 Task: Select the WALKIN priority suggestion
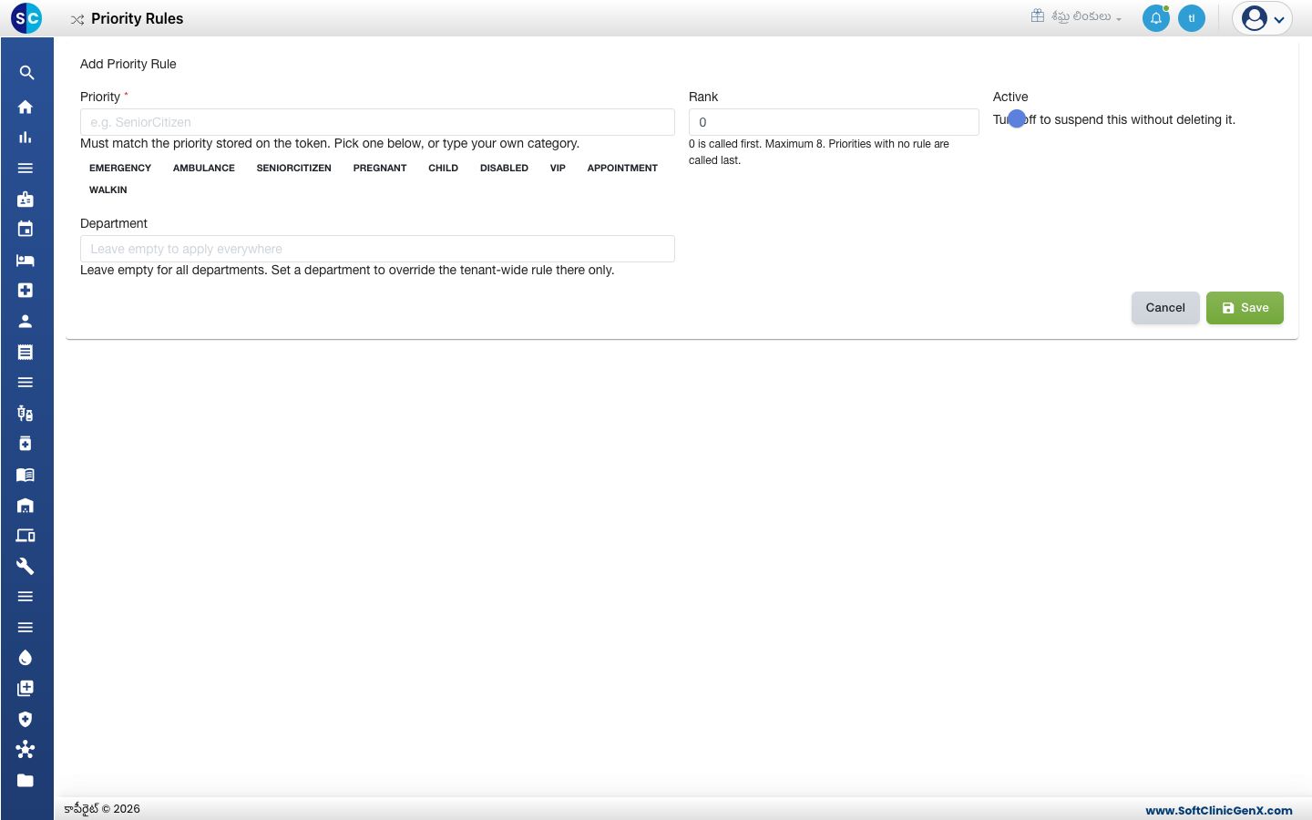pos(108,190)
